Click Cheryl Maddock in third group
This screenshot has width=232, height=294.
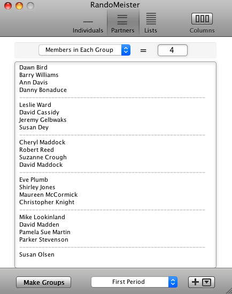tap(42, 142)
